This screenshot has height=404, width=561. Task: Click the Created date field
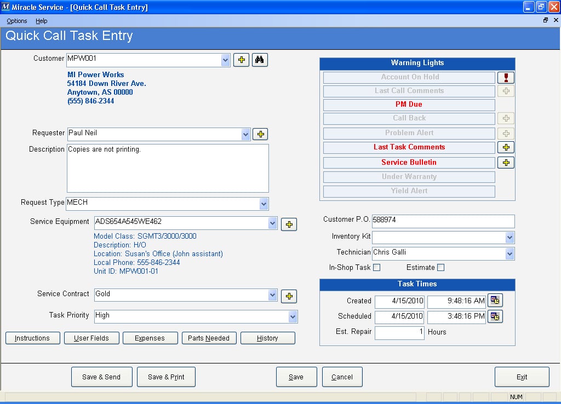coord(399,302)
